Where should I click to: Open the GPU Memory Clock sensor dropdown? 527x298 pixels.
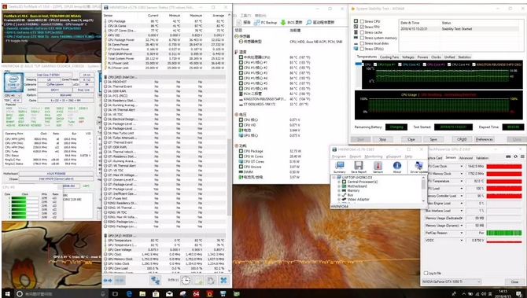coord(462,174)
